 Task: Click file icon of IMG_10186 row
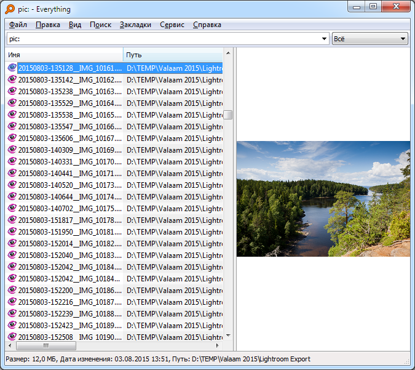click(x=12, y=289)
